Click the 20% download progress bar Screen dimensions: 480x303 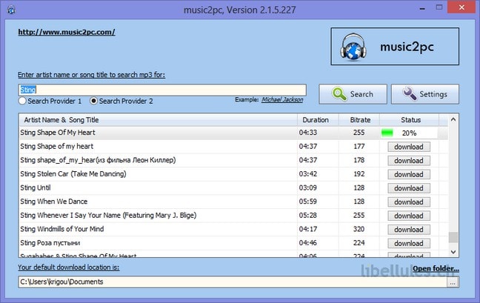[x=409, y=133]
